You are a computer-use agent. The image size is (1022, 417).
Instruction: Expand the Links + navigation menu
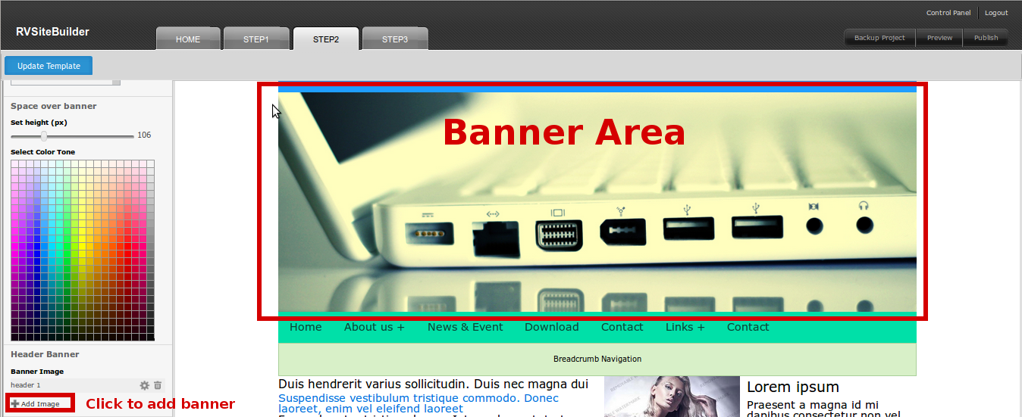pos(685,327)
